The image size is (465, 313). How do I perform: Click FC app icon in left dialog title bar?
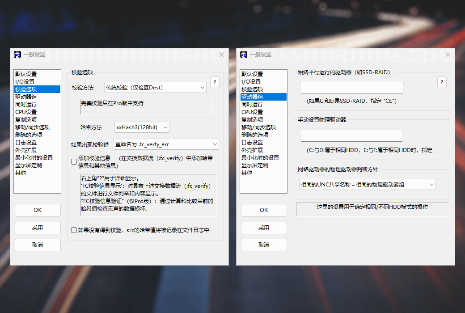[x=17, y=55]
